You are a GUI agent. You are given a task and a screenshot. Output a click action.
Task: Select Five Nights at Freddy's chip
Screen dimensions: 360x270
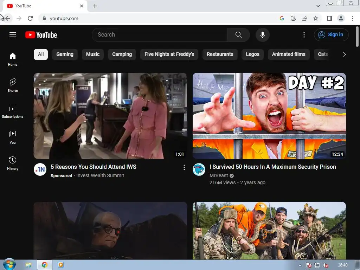click(x=169, y=54)
